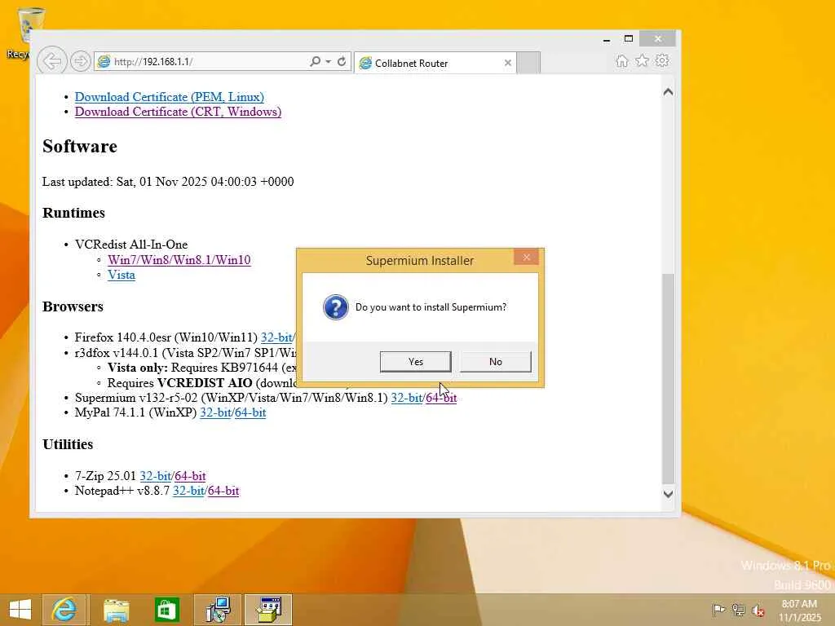Image resolution: width=835 pixels, height=626 pixels.
Task: Confirm Supermium install with Yes
Action: [x=415, y=362]
